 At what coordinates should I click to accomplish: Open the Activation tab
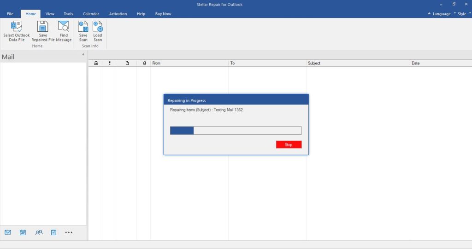[x=118, y=14]
